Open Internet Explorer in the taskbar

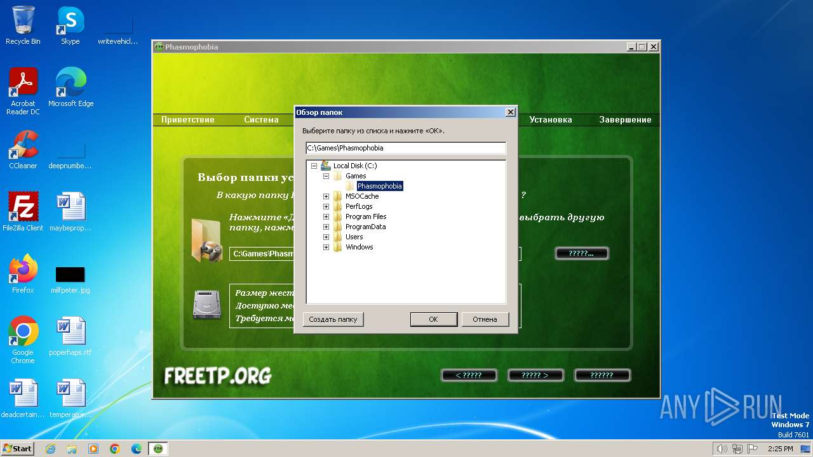tap(50, 449)
